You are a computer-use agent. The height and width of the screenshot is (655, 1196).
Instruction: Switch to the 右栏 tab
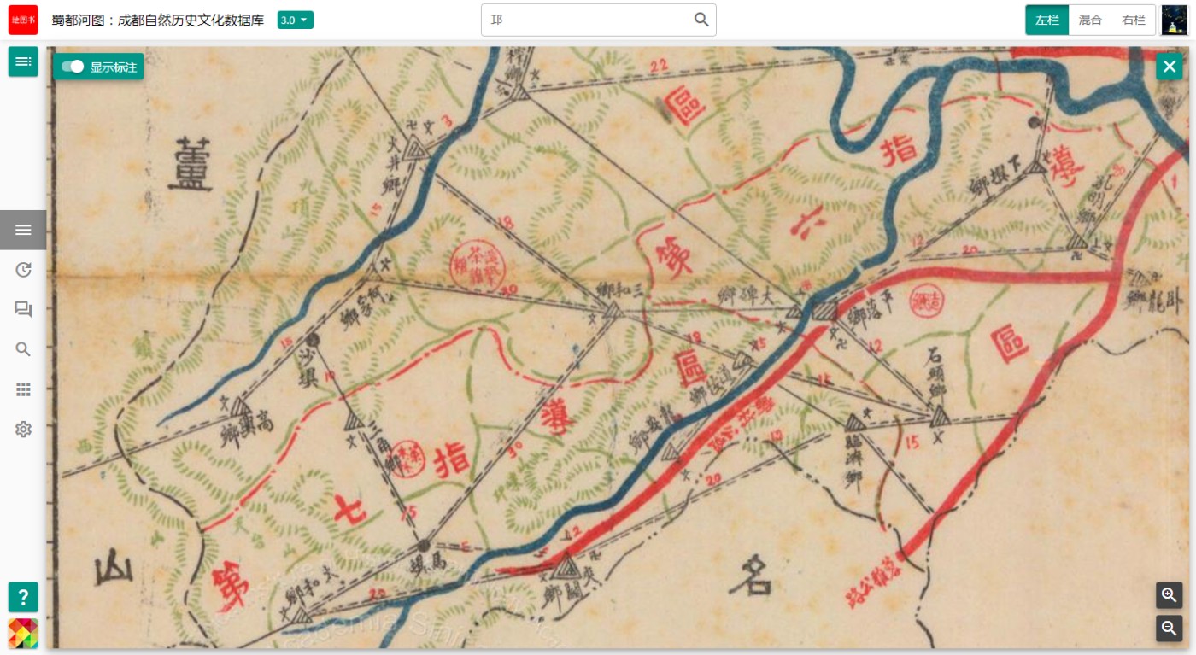(1134, 20)
